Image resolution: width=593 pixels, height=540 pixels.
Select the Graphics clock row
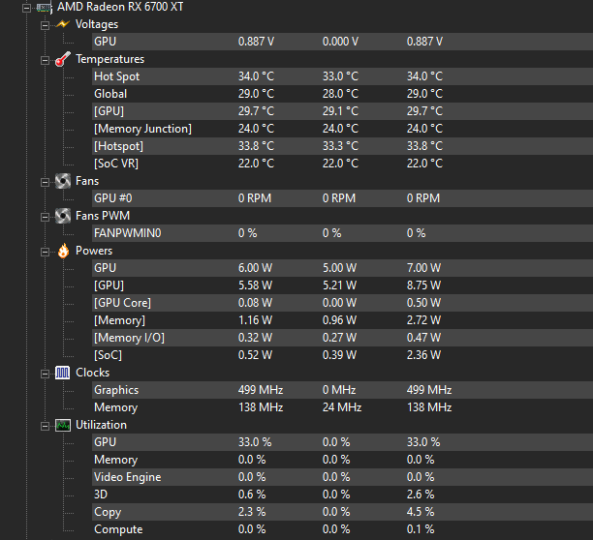click(x=116, y=390)
